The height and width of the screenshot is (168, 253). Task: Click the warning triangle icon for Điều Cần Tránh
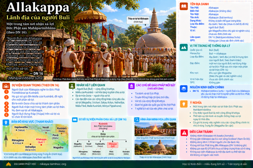[184, 133]
